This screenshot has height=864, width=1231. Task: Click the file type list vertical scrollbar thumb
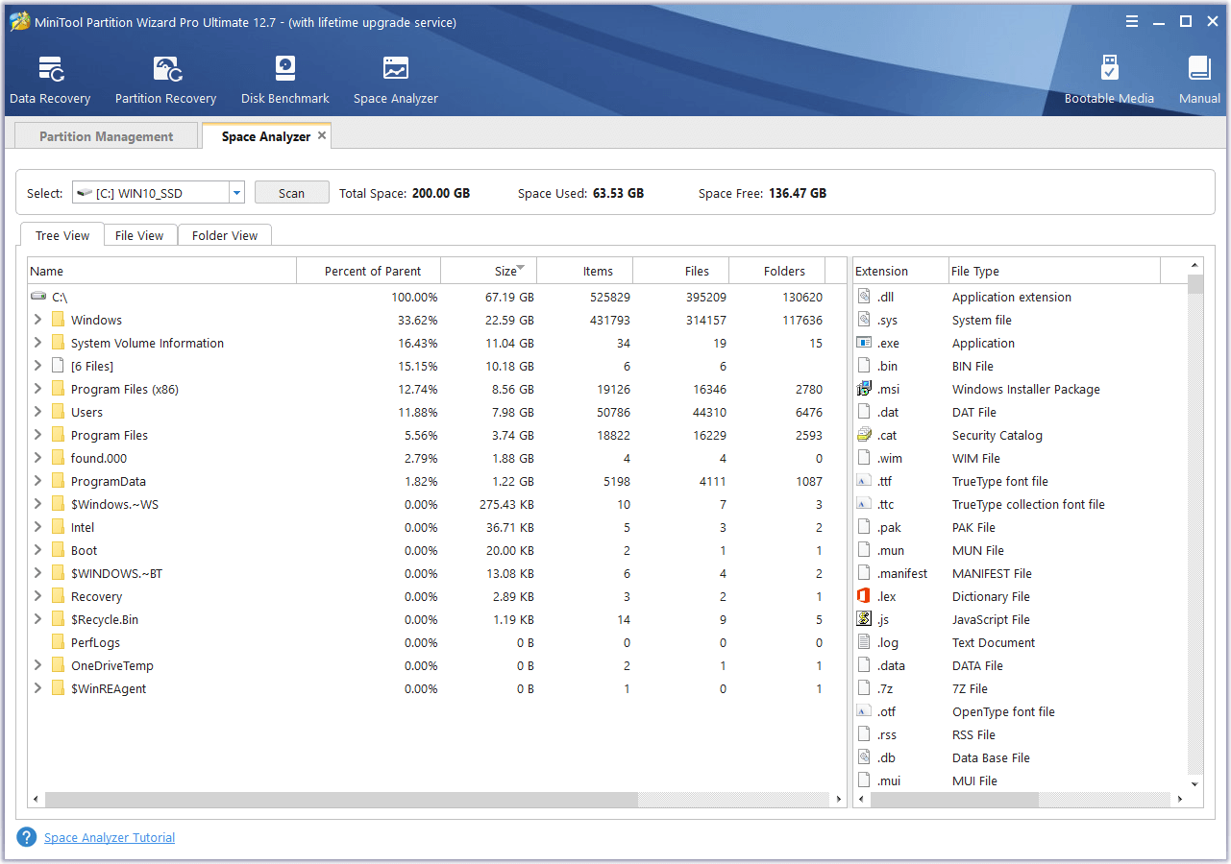1195,283
